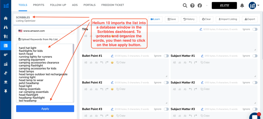This screenshot has width=263, height=119.
Task: Insert emoji in Bullet Point #2
Action: click(112, 89)
